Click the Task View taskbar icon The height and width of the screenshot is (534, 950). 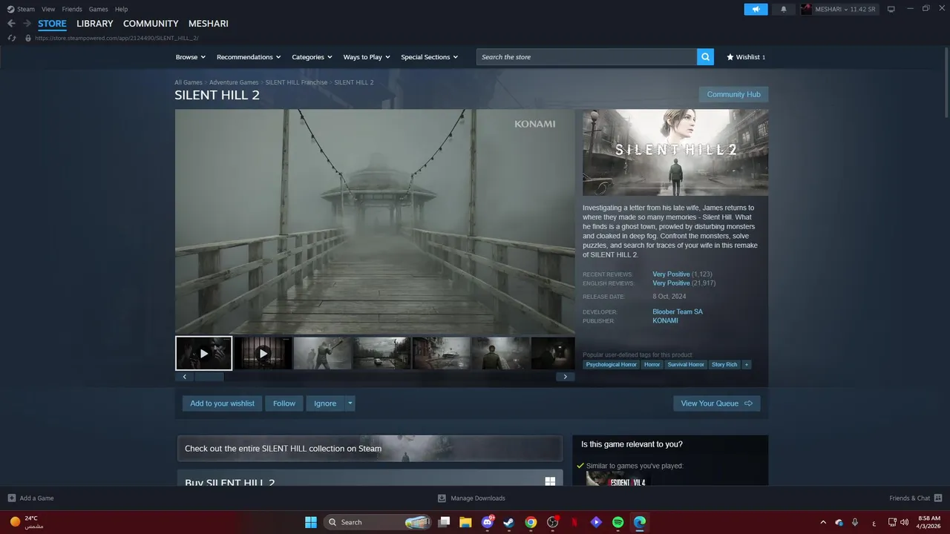[444, 522]
